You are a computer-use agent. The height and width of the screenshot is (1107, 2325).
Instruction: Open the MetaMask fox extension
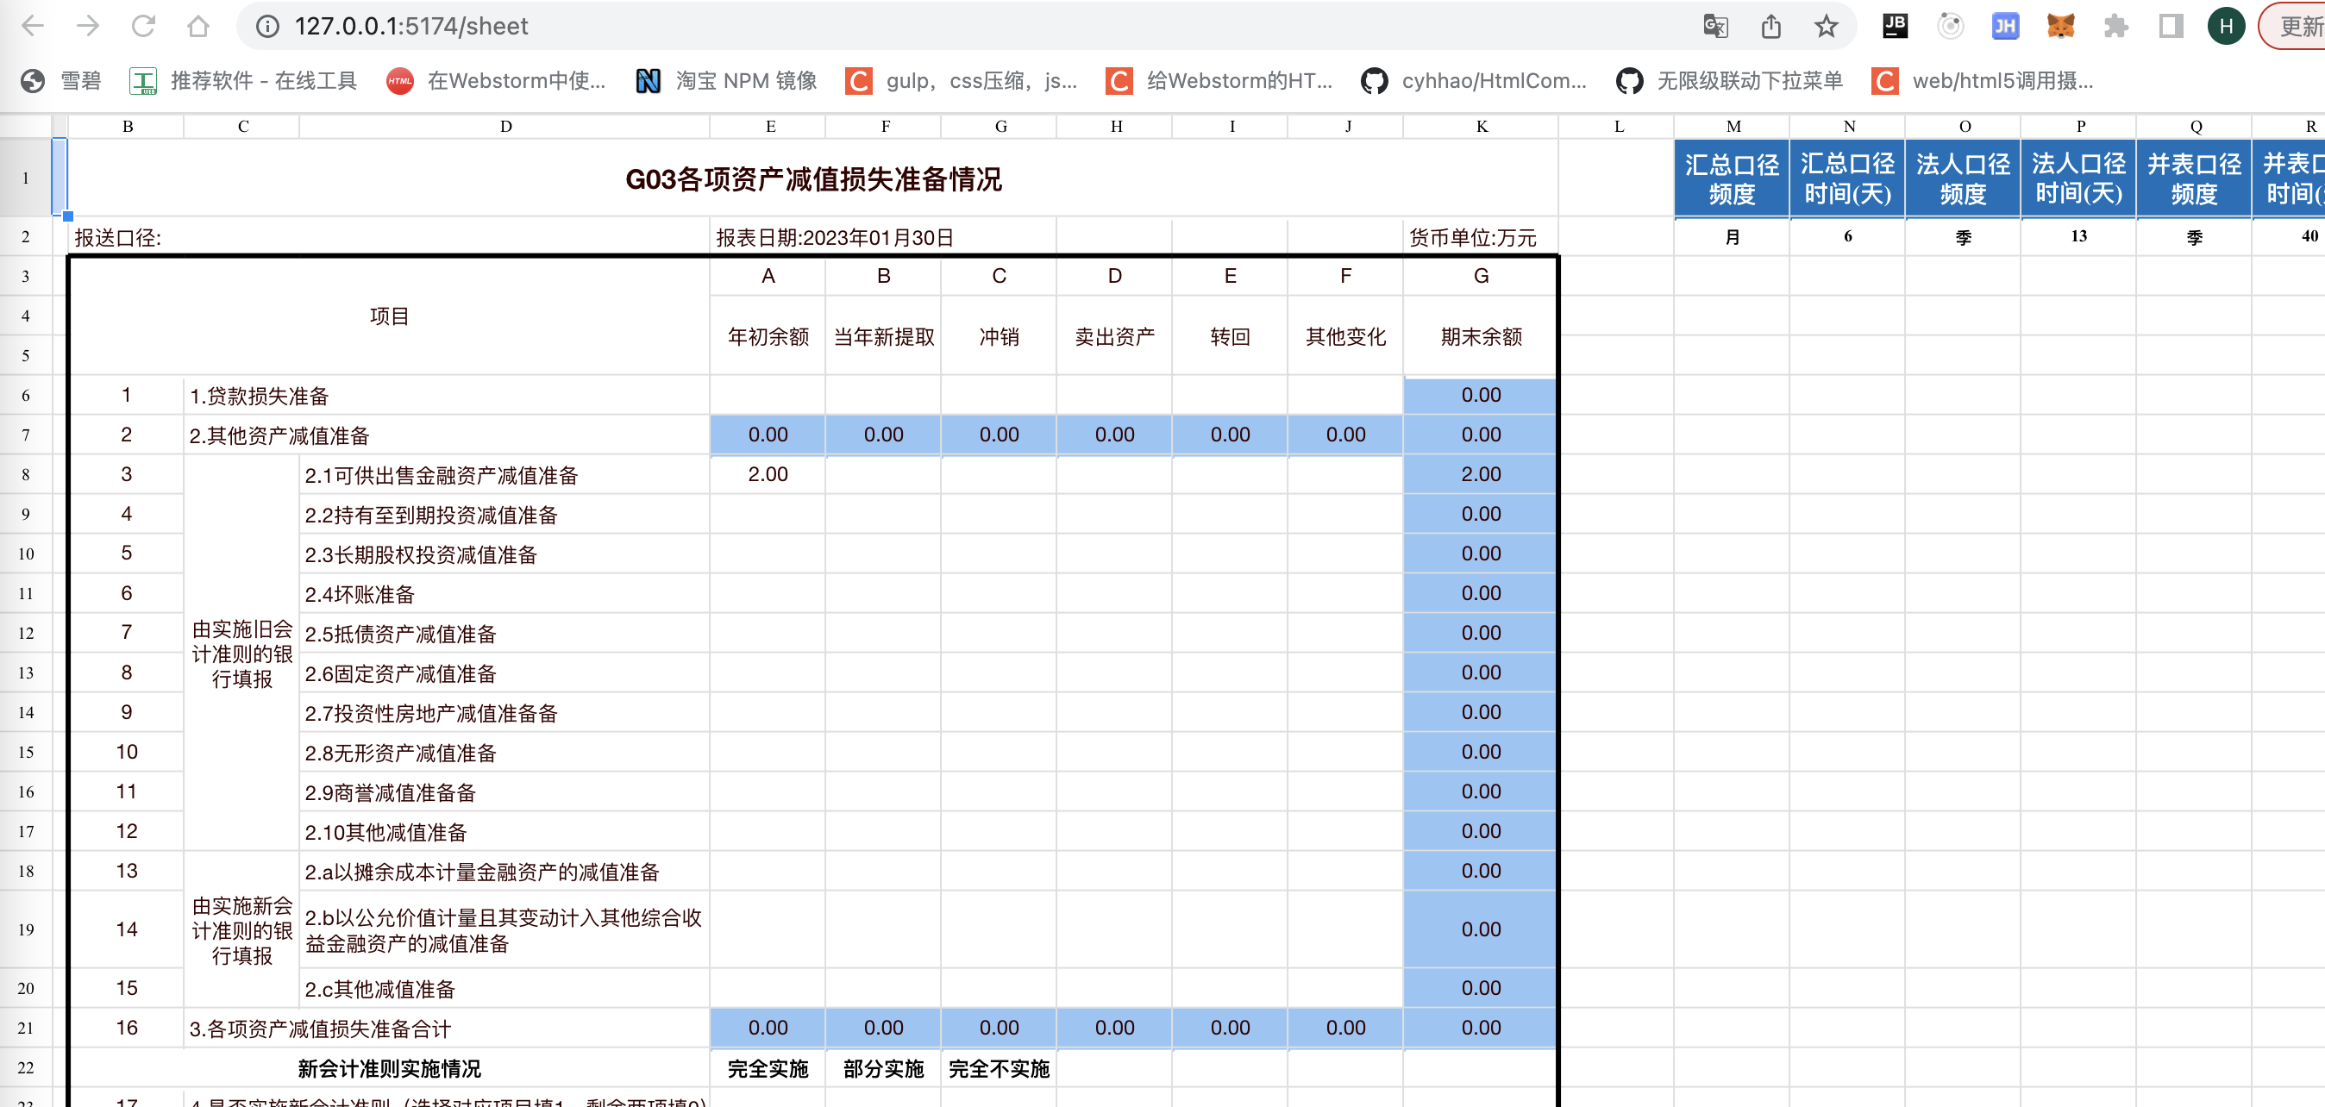2060,26
